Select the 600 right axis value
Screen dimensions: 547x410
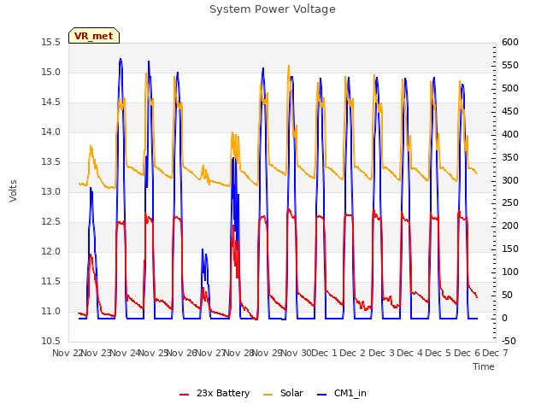pyautogui.click(x=510, y=43)
